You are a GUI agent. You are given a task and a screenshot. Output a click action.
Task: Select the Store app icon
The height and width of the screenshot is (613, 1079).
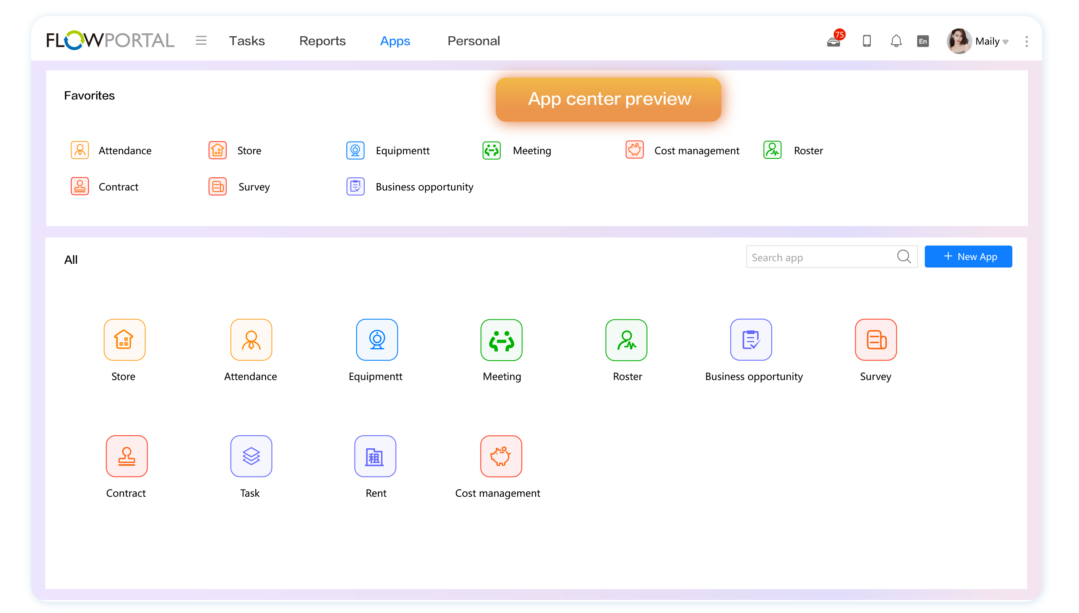point(124,340)
